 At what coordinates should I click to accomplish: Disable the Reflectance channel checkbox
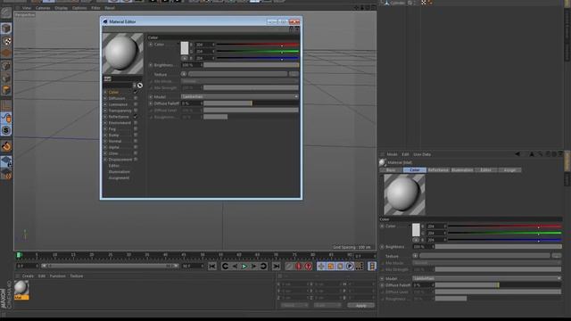click(x=136, y=117)
